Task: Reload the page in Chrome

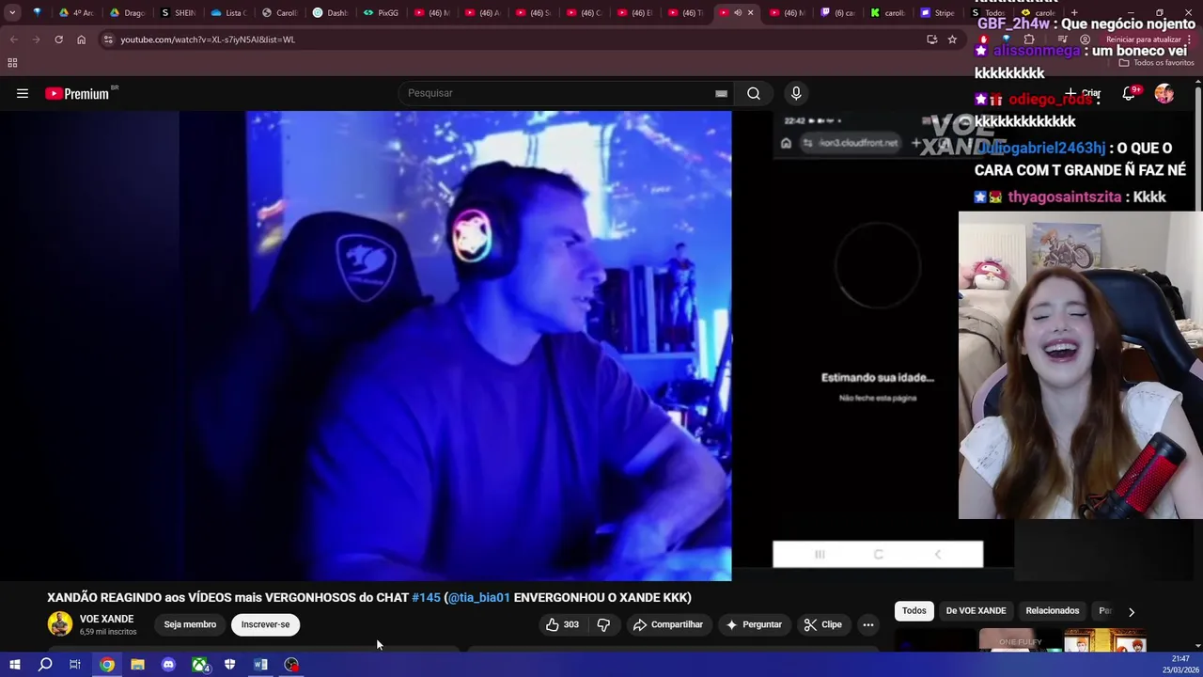Action: (58, 39)
